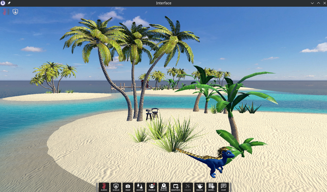
Task: Open the EMOTE hand menu
Action: [x=199, y=187]
